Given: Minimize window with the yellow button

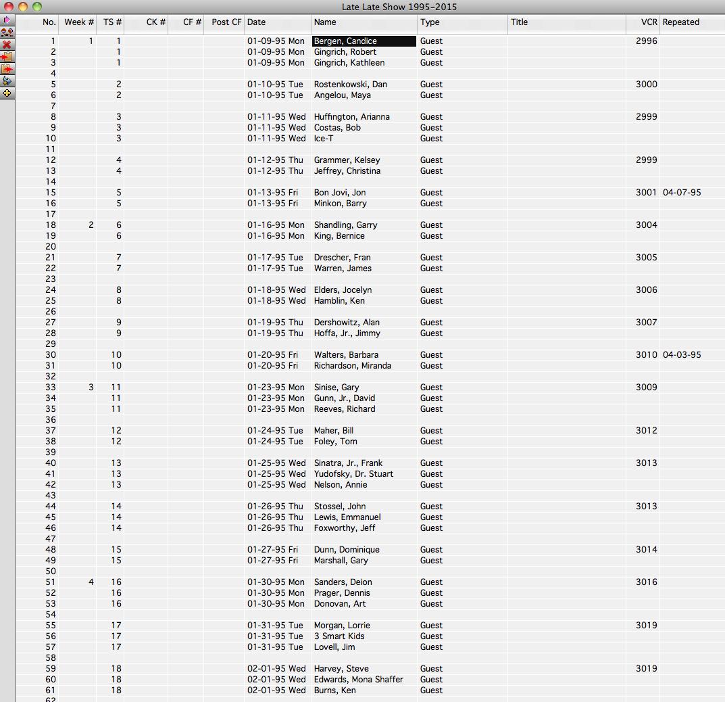Looking at the screenshot, I should pyautogui.click(x=23, y=7).
